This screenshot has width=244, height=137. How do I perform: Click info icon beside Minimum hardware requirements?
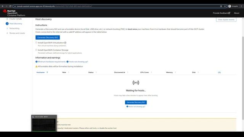[37, 62]
